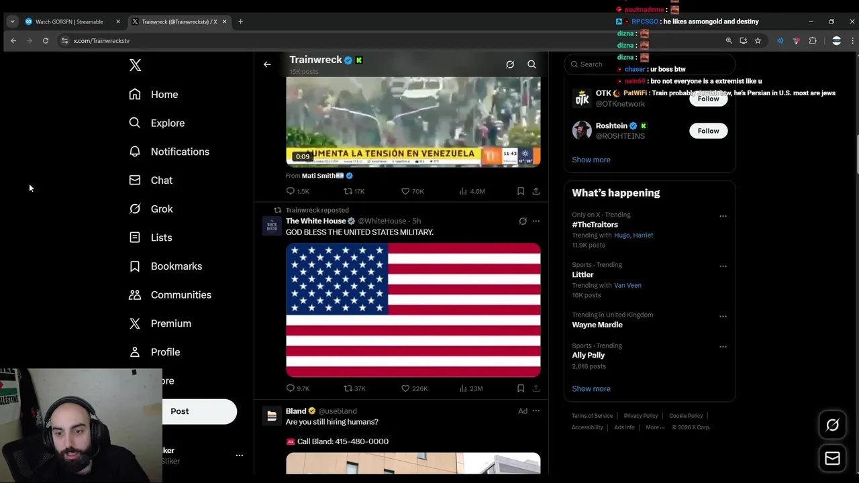Show more suggested accounts under Roshtein
Screen dimensions: 859x483
pos(591,160)
